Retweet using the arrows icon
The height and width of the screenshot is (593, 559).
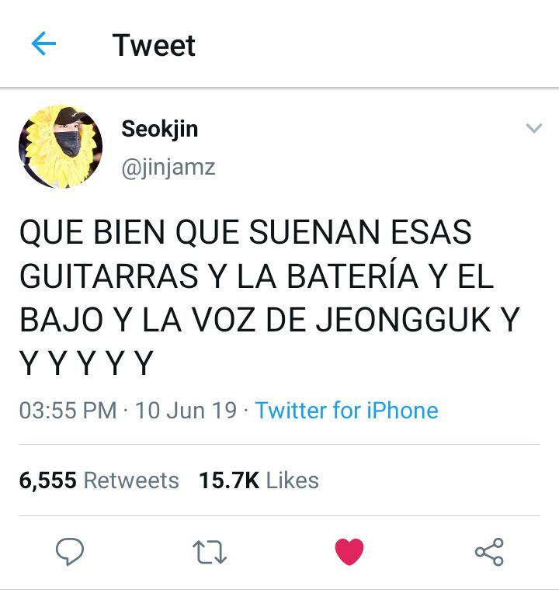pyautogui.click(x=210, y=552)
